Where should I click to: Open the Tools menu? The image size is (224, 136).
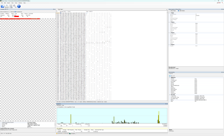pyautogui.click(x=16, y=3)
